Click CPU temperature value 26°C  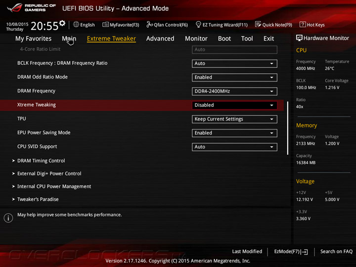329,69
